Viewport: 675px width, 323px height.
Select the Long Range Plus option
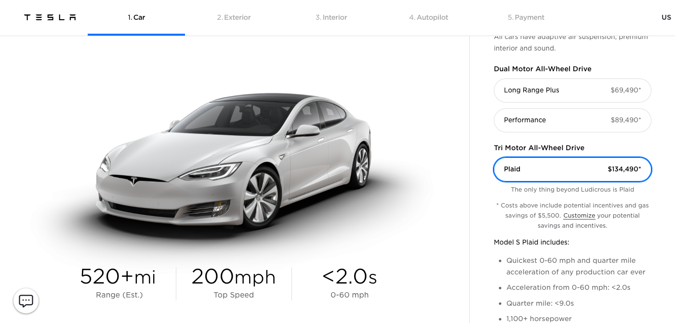(x=572, y=90)
